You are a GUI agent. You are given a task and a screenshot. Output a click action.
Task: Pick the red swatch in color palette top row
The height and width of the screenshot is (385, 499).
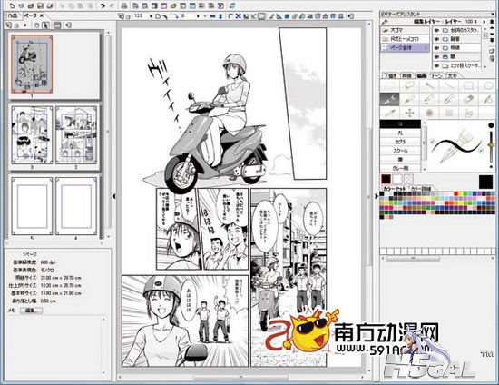(x=455, y=193)
